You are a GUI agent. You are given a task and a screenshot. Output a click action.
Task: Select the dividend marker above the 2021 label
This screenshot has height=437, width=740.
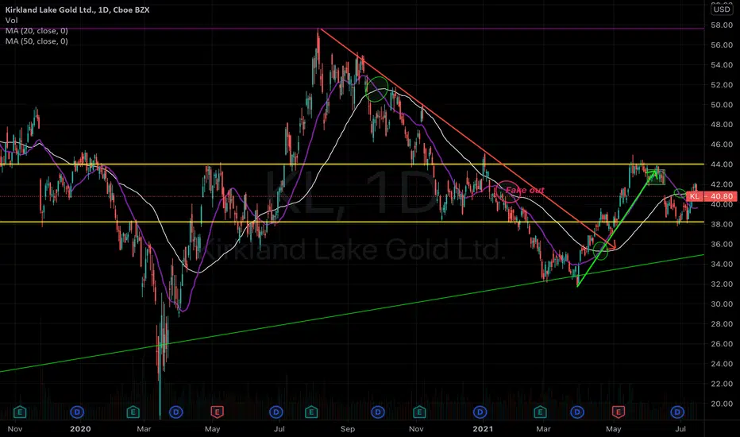(x=480, y=412)
